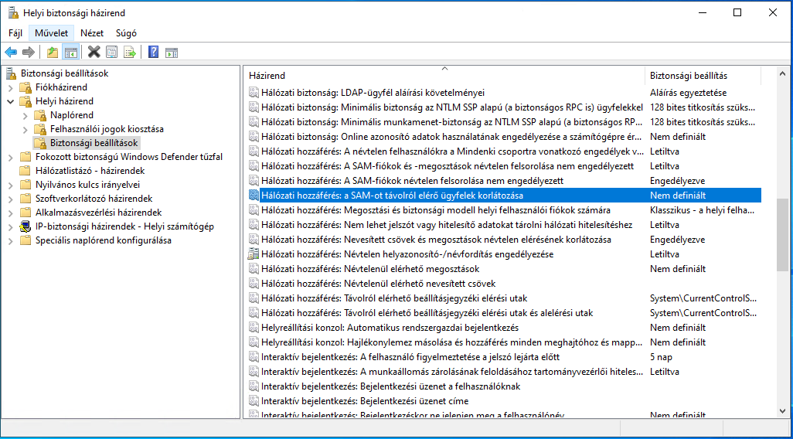Toggle the Show/Hide console tree button
The height and width of the screenshot is (439, 793).
[x=70, y=53]
